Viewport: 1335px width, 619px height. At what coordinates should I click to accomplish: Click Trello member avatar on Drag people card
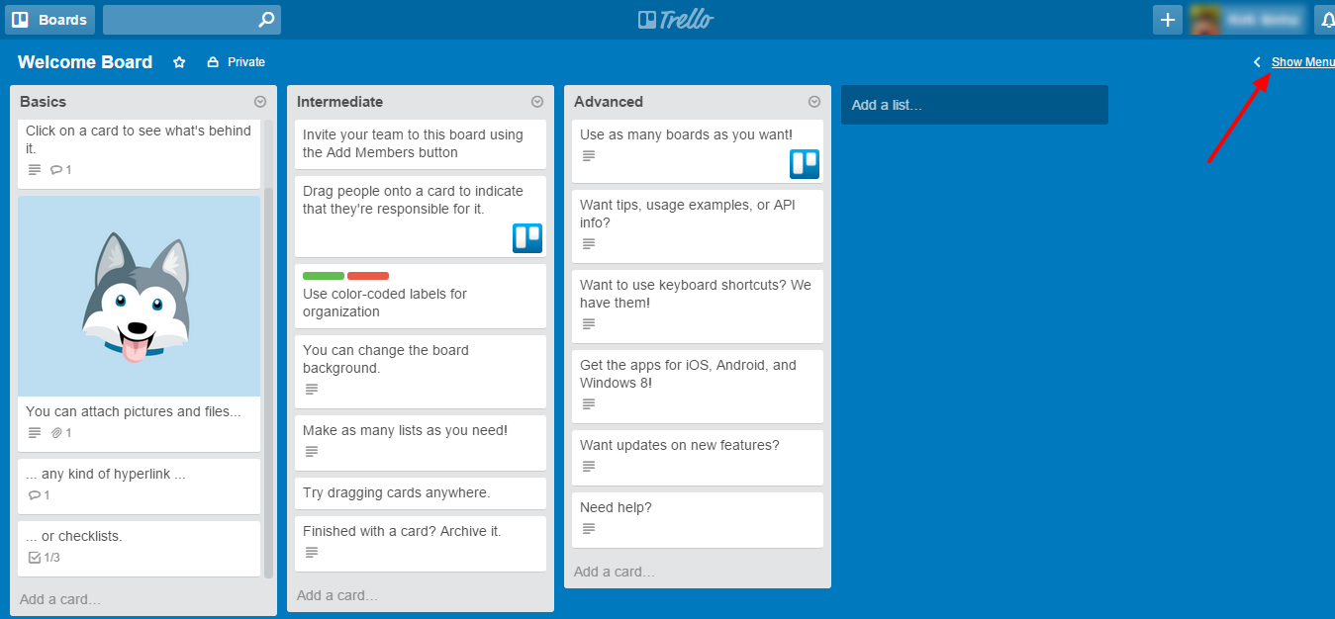527,238
